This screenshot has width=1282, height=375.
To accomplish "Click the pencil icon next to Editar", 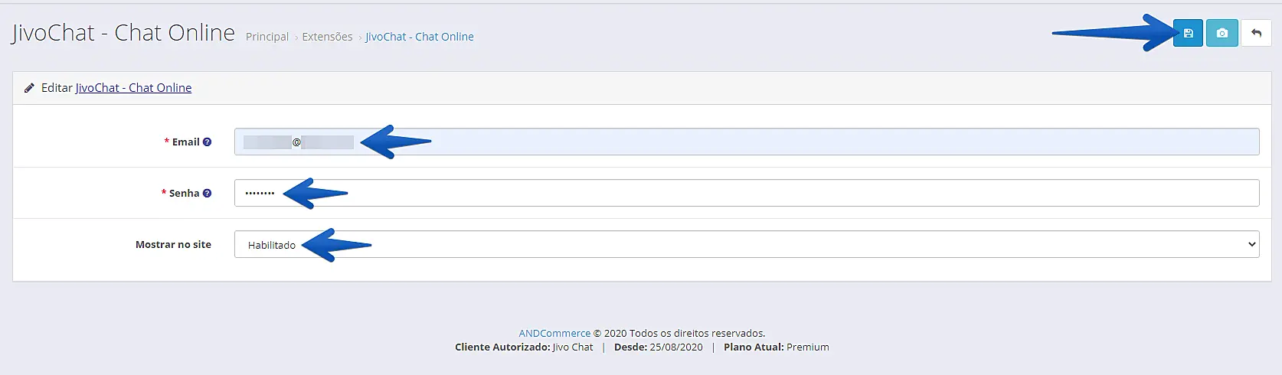I will (x=29, y=88).
